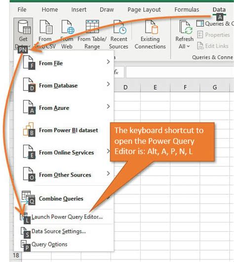Click the From Table/Range icon
Screen dimensions: 234x262
pyautogui.click(x=92, y=27)
